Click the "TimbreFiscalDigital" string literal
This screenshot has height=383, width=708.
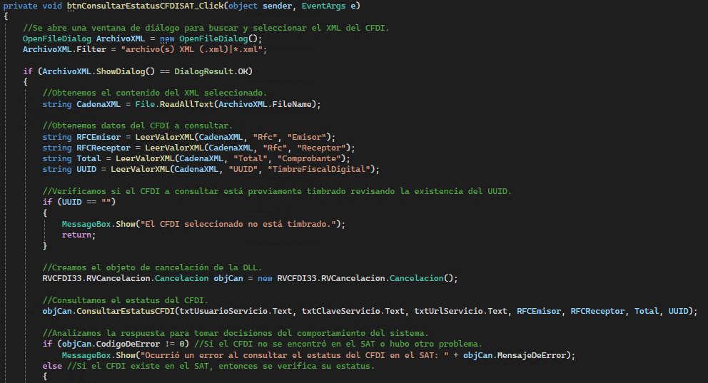tap(319, 169)
